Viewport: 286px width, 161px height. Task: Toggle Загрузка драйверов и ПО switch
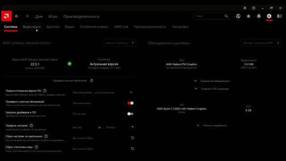coord(130,114)
